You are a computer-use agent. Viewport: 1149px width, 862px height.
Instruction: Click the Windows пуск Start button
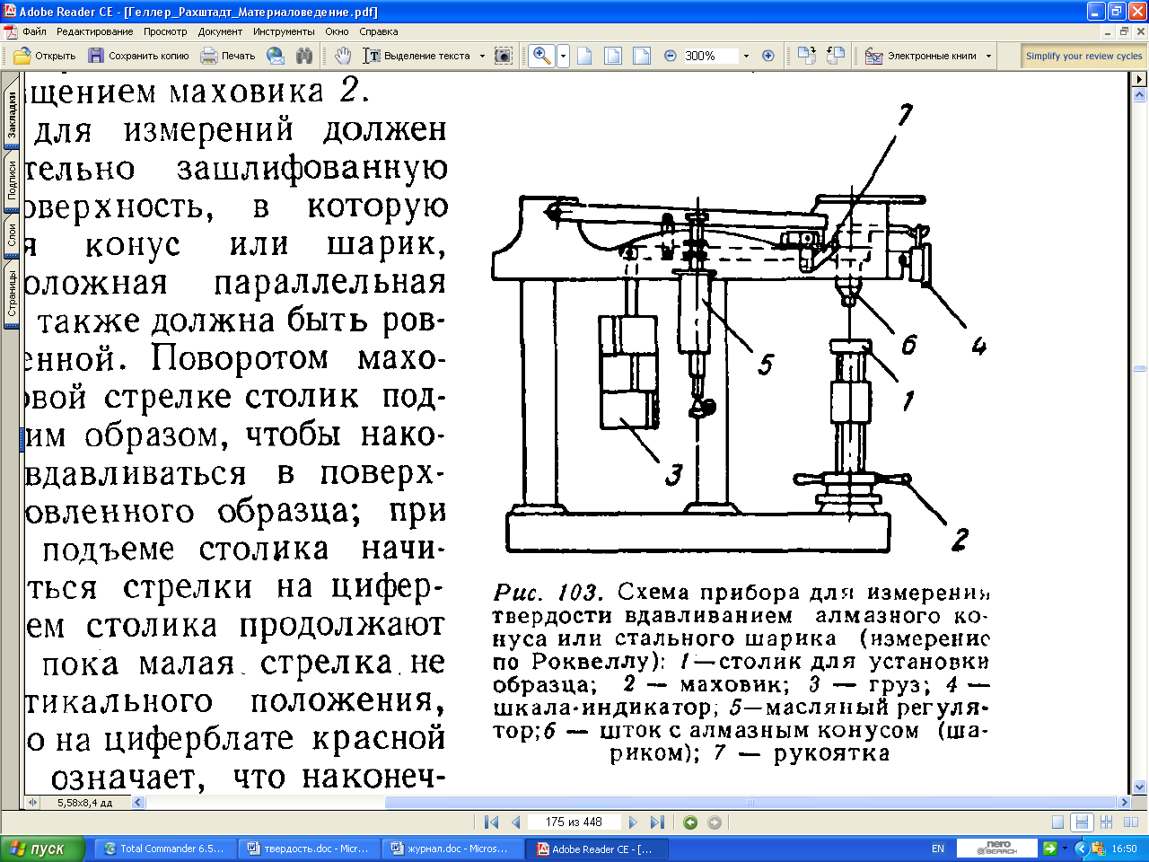click(x=43, y=849)
